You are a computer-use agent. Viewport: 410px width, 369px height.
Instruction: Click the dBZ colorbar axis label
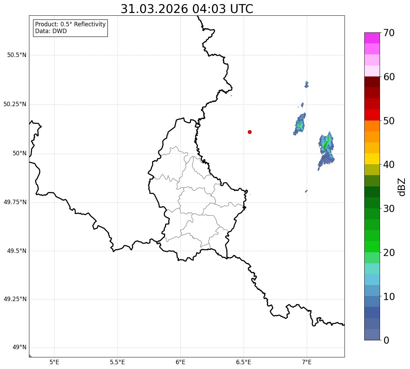tap(402, 186)
